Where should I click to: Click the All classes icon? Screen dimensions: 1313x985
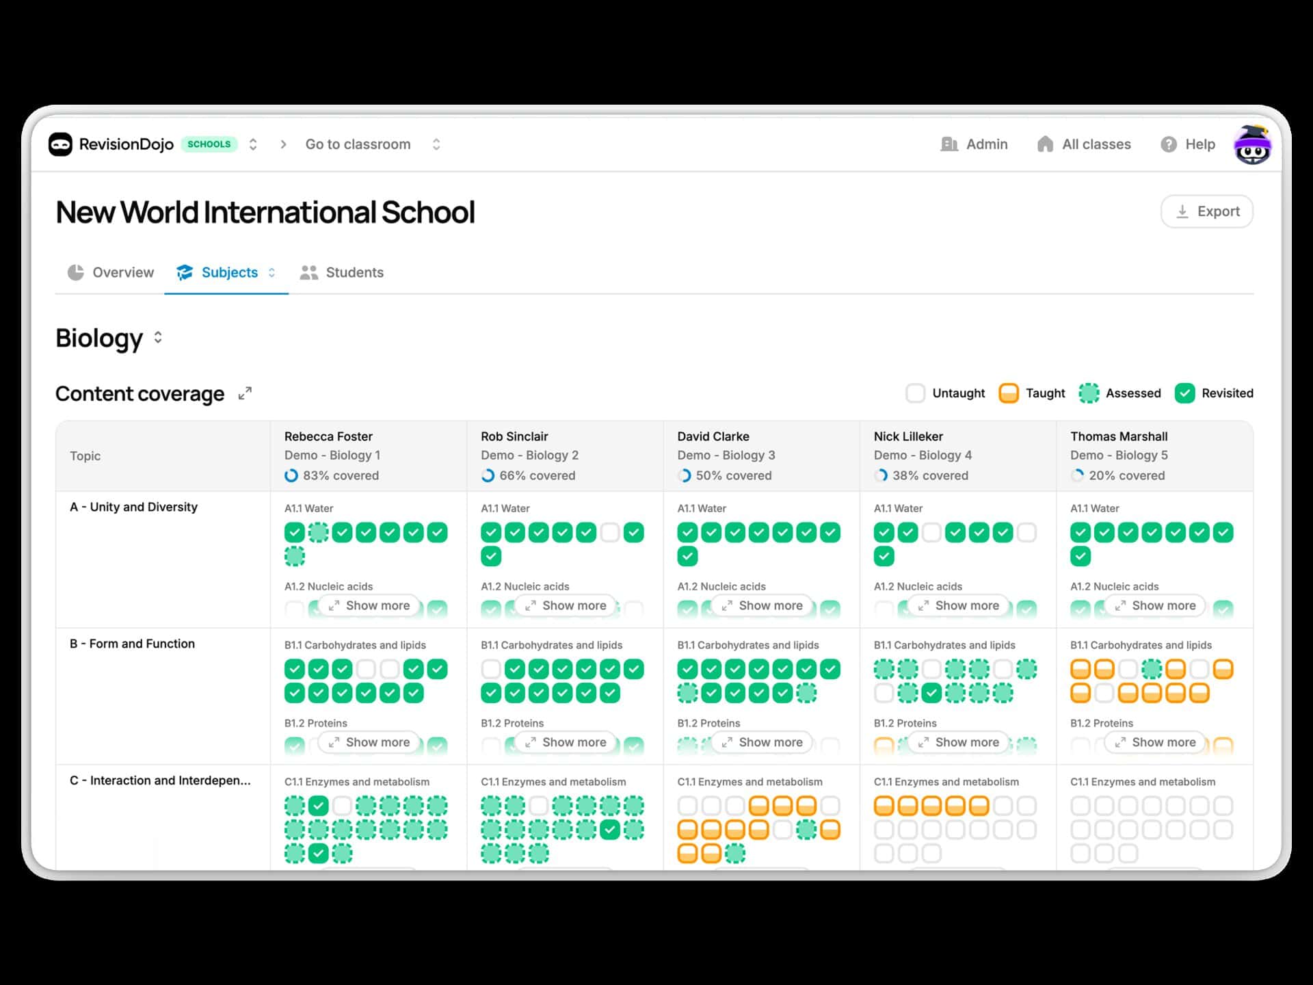tap(1046, 144)
